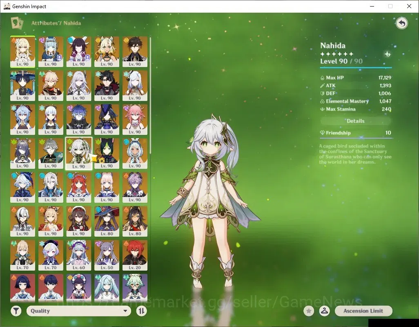
Task: Select the Faruzan portrait
Action: click(107, 288)
